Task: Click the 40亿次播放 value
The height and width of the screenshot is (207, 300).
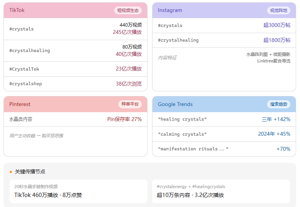Action: [x=129, y=54]
